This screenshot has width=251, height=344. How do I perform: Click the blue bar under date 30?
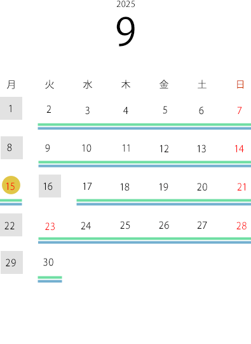tap(50, 282)
